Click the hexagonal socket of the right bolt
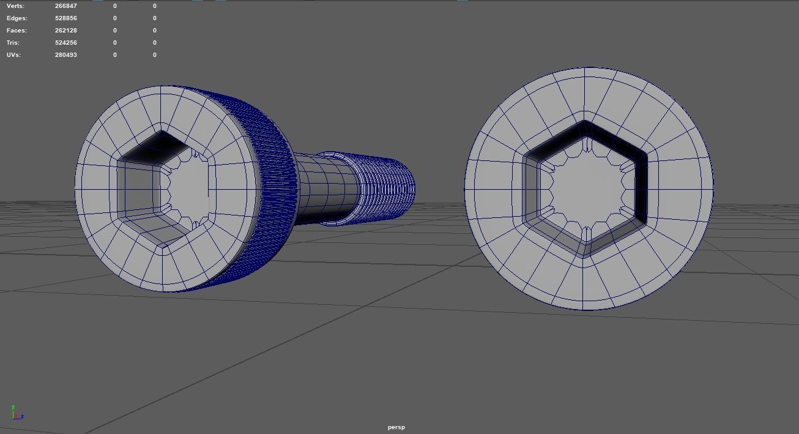The image size is (799, 434). [x=586, y=181]
